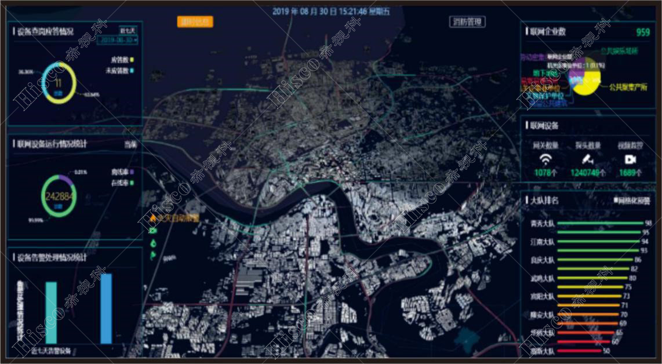The width and height of the screenshot is (662, 364).
Task: Toggle the 未应答数 cyan legend item
Action: click(x=120, y=71)
